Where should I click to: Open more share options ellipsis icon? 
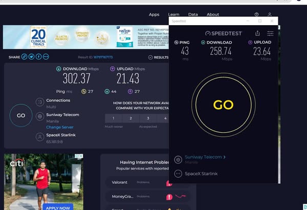[46, 57]
